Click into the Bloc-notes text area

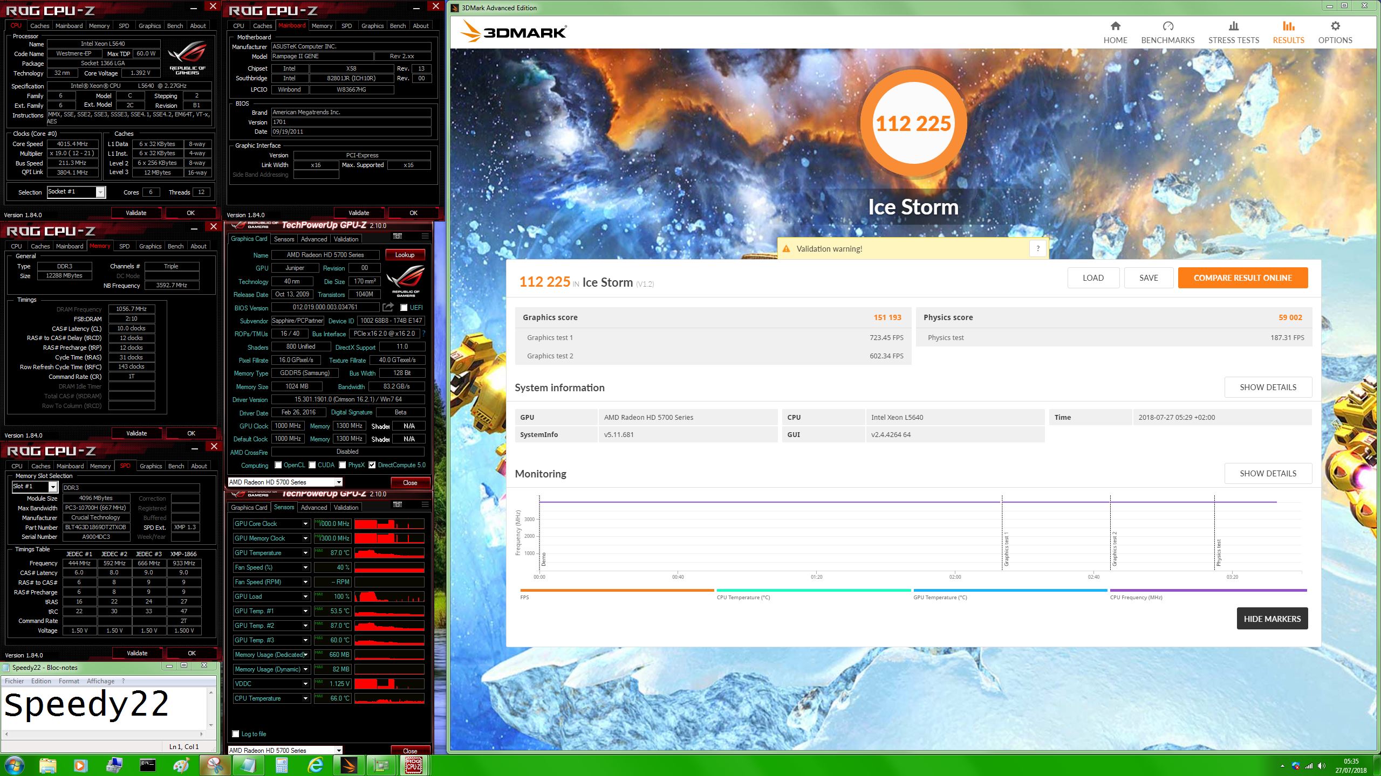104,709
